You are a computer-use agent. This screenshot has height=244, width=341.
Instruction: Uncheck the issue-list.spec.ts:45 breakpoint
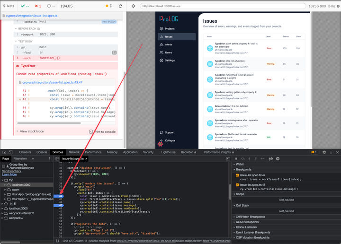(238, 185)
